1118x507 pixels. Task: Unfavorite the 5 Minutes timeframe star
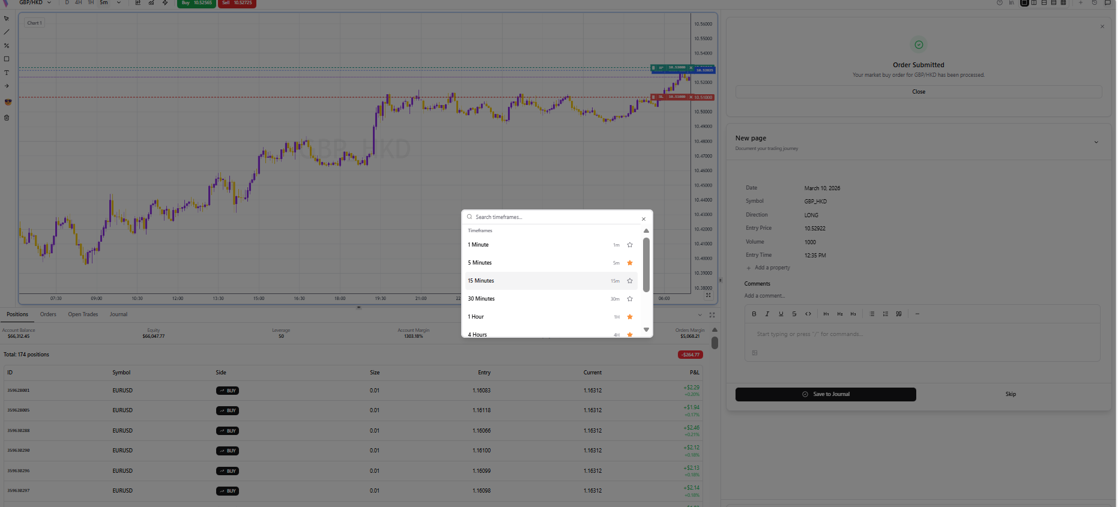(630, 263)
